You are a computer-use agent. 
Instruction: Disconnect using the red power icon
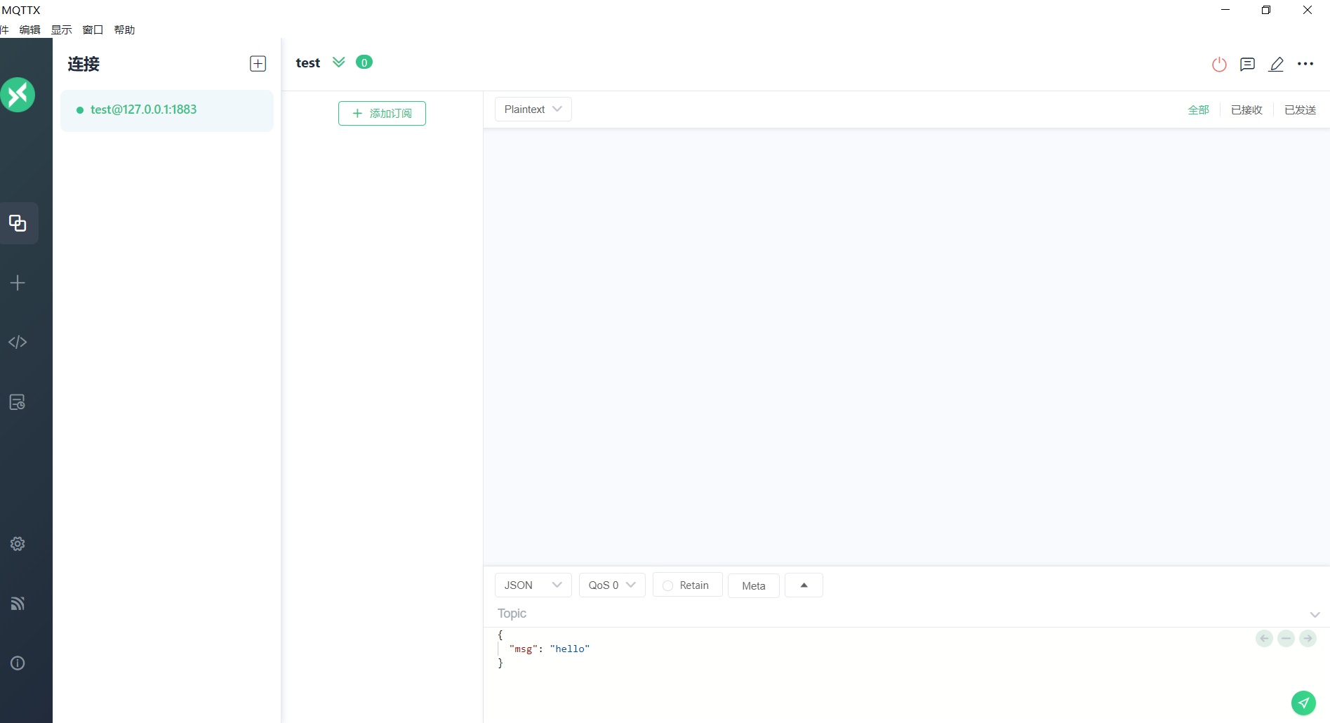coord(1219,64)
